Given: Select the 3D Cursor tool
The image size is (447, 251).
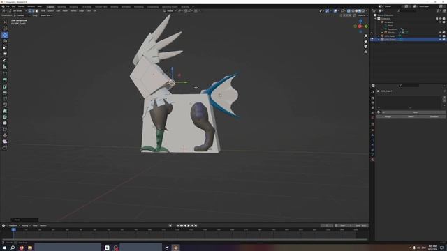Looking at the screenshot, I should pyautogui.click(x=5, y=28).
